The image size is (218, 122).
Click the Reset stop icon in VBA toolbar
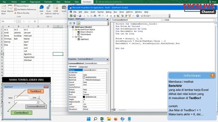[114, 16]
